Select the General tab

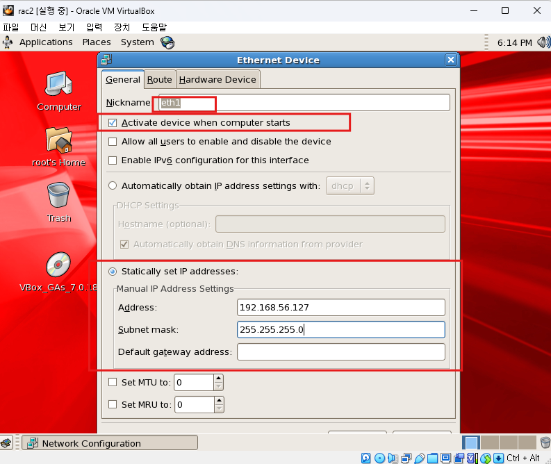(x=123, y=80)
